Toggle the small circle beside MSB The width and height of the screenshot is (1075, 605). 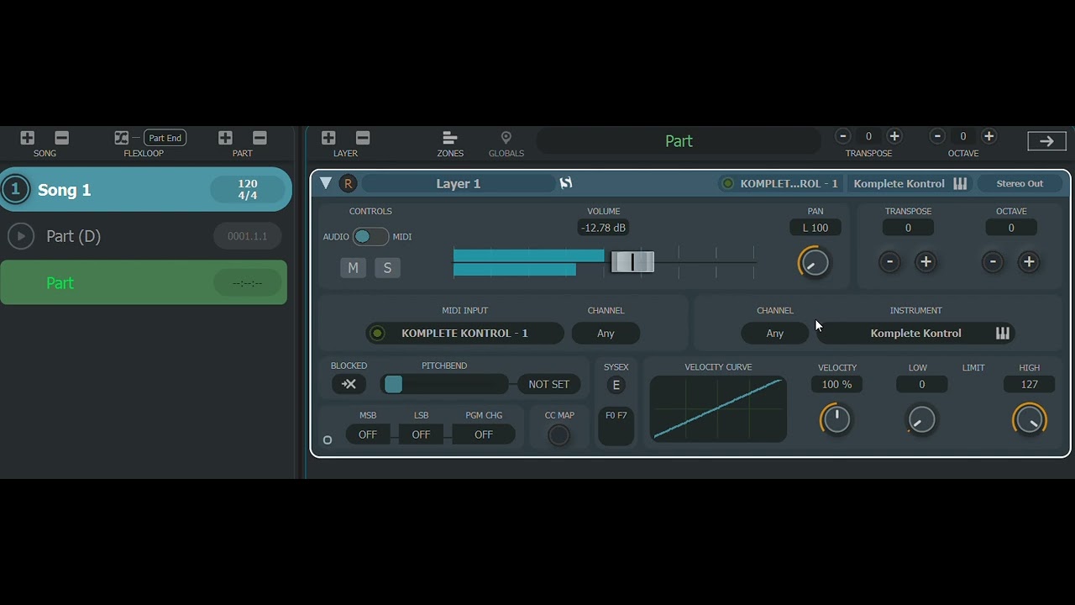click(328, 439)
